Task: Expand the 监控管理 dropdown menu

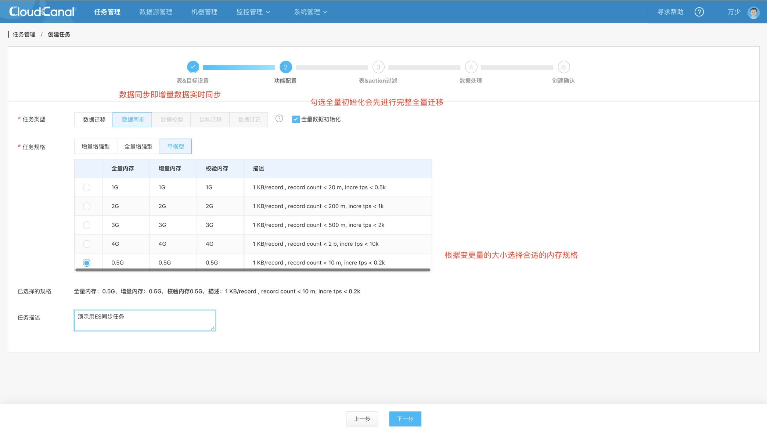Action: (x=253, y=12)
